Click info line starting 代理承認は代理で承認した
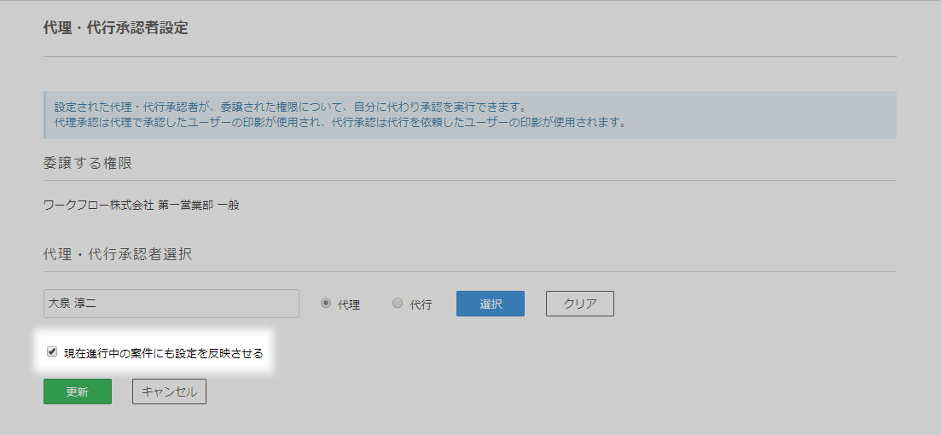 [340, 124]
